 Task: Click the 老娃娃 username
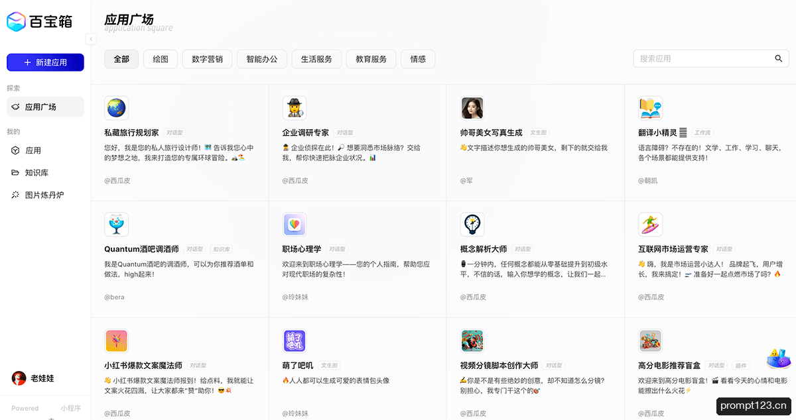[42, 378]
